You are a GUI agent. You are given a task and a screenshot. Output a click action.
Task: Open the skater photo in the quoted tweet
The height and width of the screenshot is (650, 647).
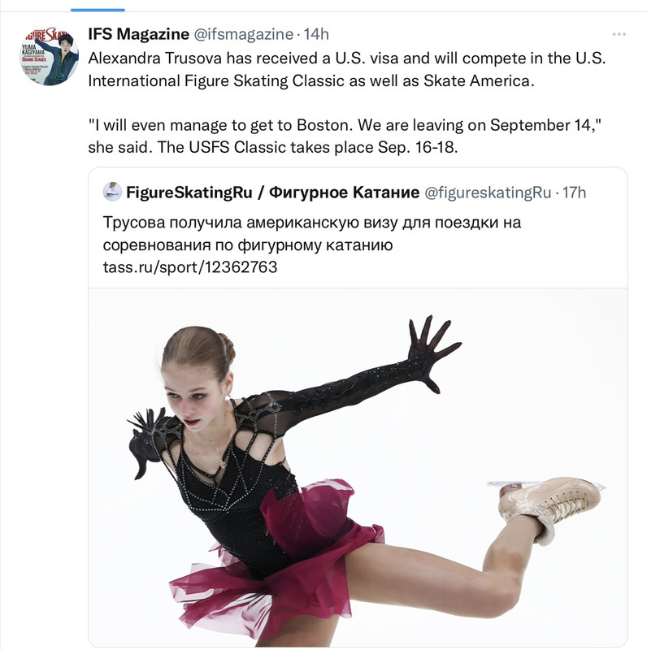tap(358, 467)
